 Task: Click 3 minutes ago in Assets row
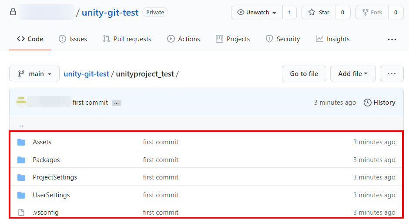pos(374,142)
